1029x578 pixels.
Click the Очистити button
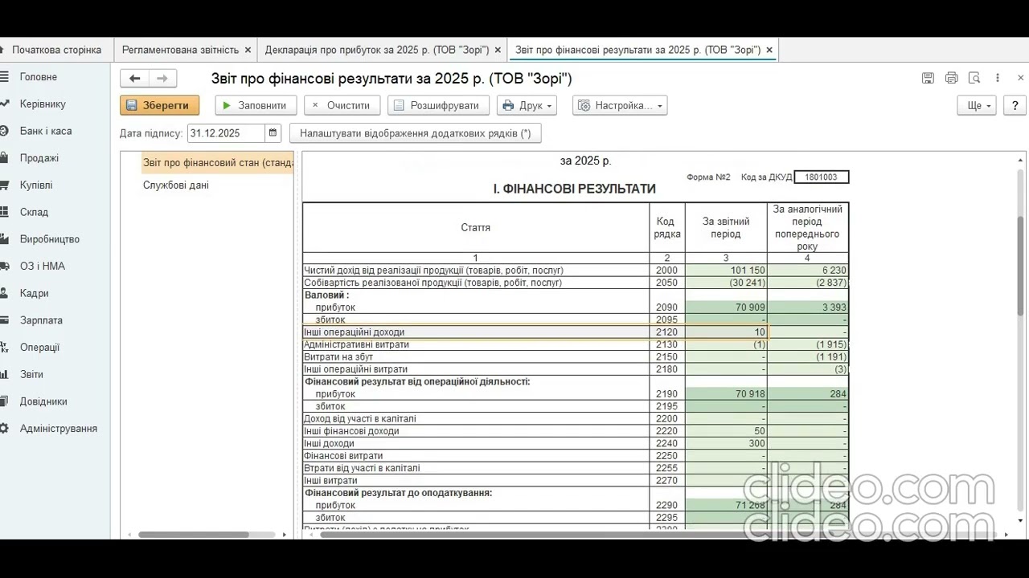342,105
